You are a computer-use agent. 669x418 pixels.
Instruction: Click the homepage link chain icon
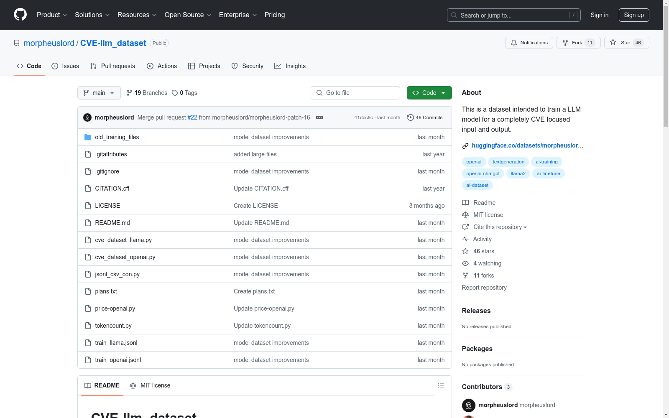tap(465, 146)
